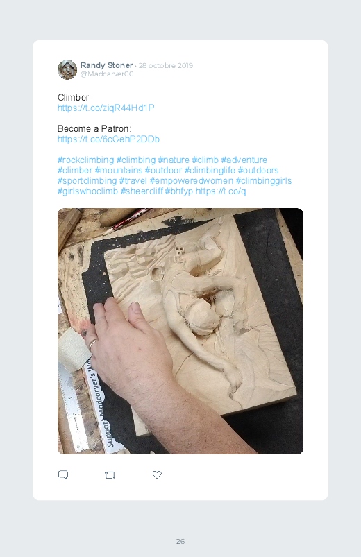The height and width of the screenshot is (557, 361).
Task: Open the Climber link t.co/ziqR44Hd1P
Action: point(106,108)
